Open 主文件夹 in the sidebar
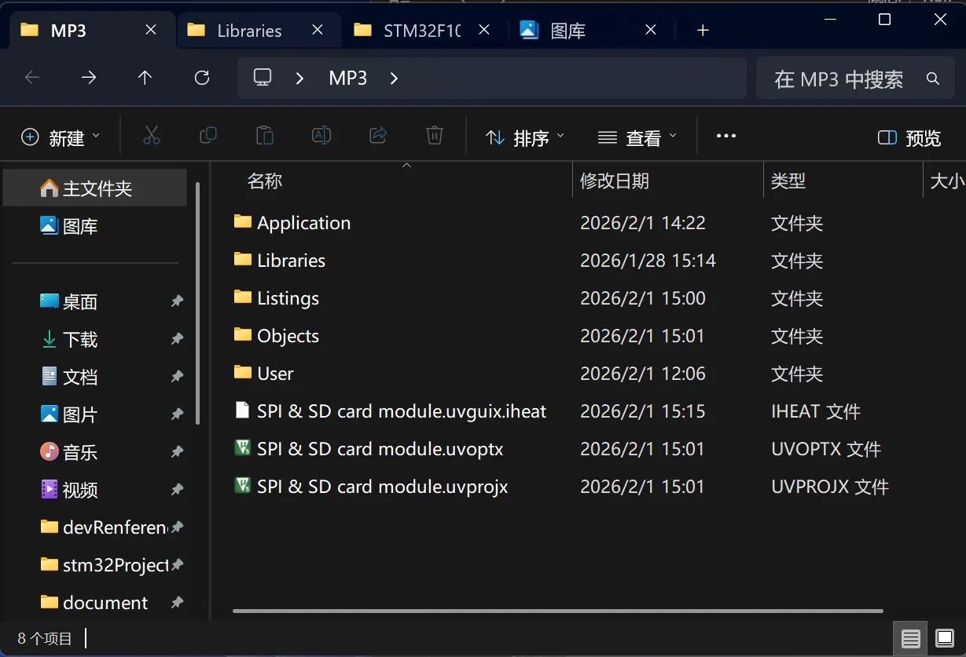This screenshot has width=966, height=657. click(95, 188)
